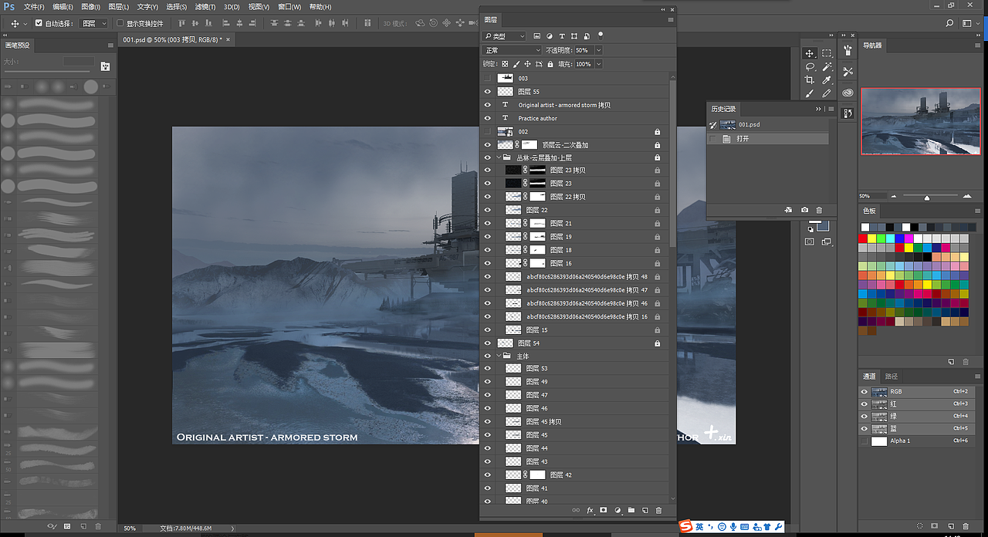Open the 图像(I) menu
The width and height of the screenshot is (988, 537).
pos(90,6)
